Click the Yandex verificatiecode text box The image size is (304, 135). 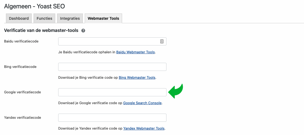[112, 118]
